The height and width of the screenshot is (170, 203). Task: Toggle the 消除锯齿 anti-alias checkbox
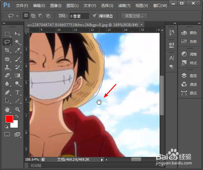[x=95, y=16]
